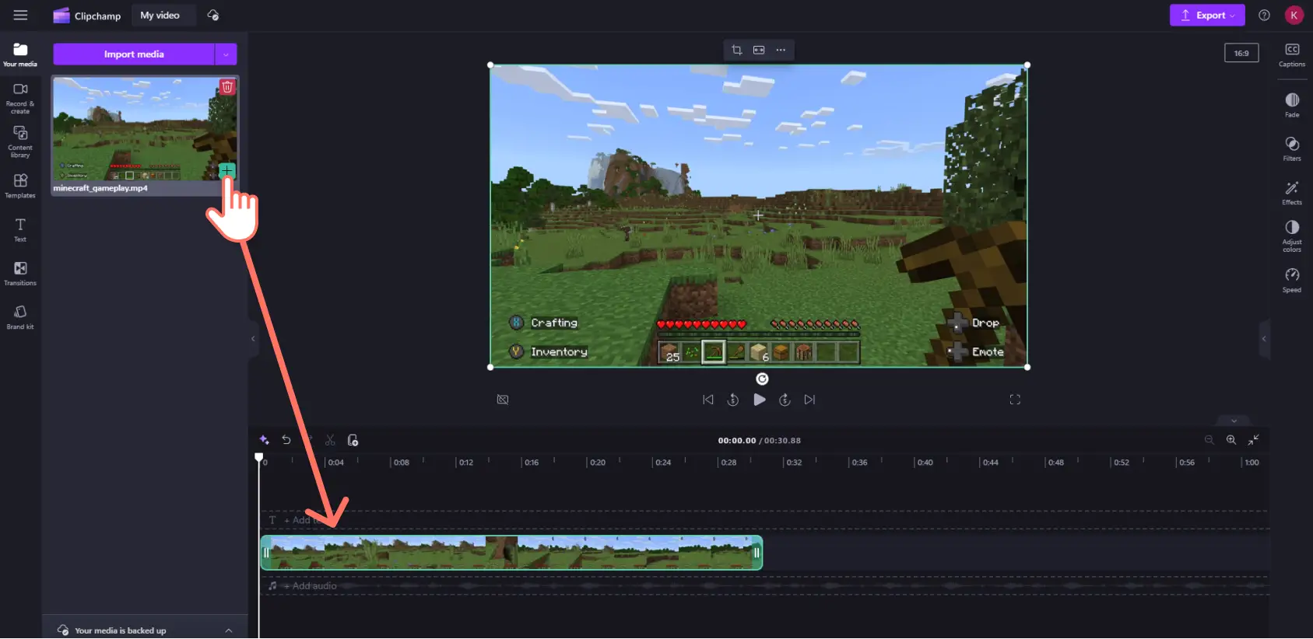Click the 00:00.00 current timecode
The height and width of the screenshot is (639, 1313).
click(737, 441)
